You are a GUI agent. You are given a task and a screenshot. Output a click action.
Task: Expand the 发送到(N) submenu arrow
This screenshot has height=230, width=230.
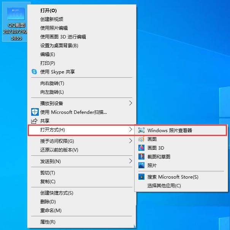pos(130,161)
